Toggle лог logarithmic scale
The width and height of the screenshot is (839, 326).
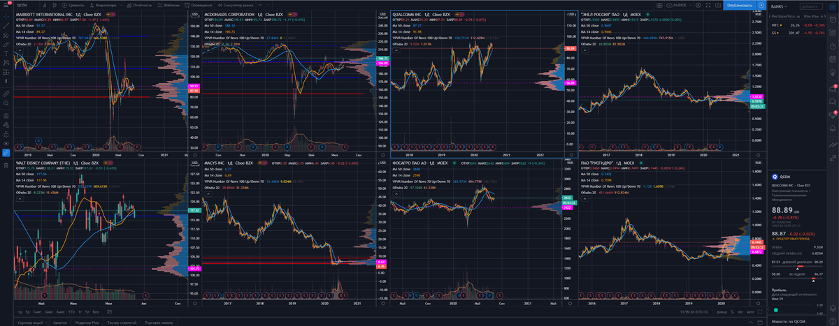[x=740, y=312]
